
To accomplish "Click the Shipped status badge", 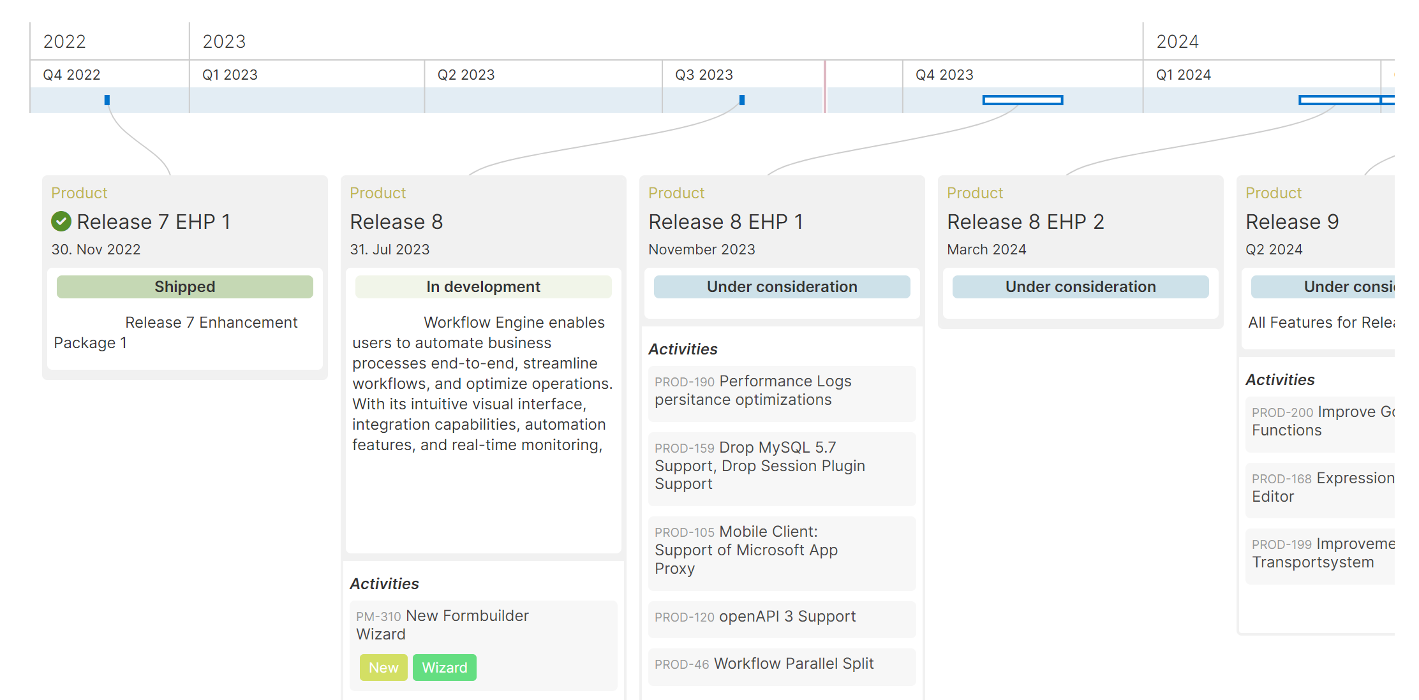I will 185,286.
